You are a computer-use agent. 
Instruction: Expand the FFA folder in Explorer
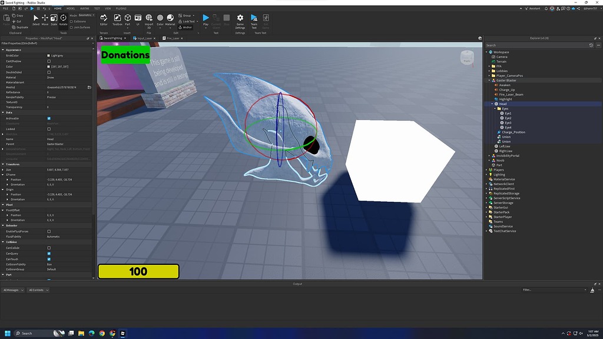[x=489, y=66]
